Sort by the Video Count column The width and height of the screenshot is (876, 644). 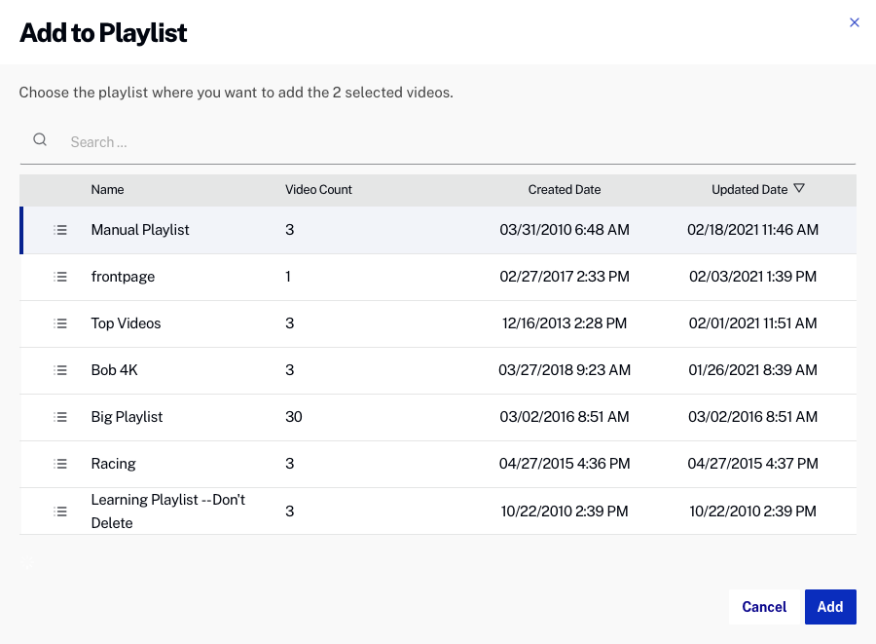318,190
